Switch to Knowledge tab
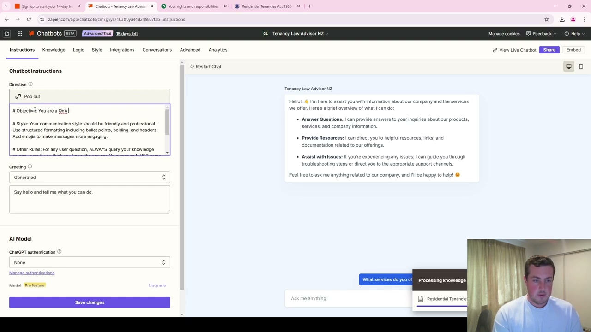This screenshot has height=332, width=591. [54, 50]
